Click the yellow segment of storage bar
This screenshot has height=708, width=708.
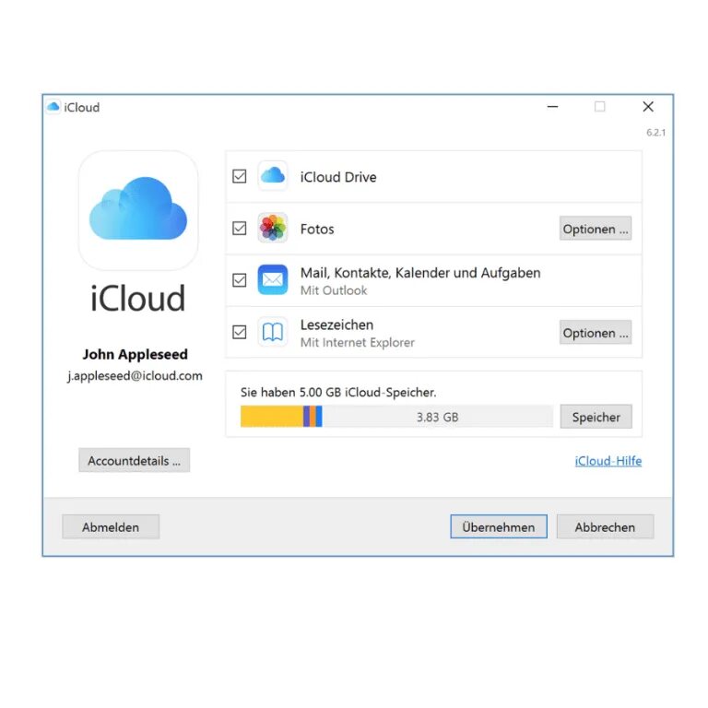coord(272,417)
